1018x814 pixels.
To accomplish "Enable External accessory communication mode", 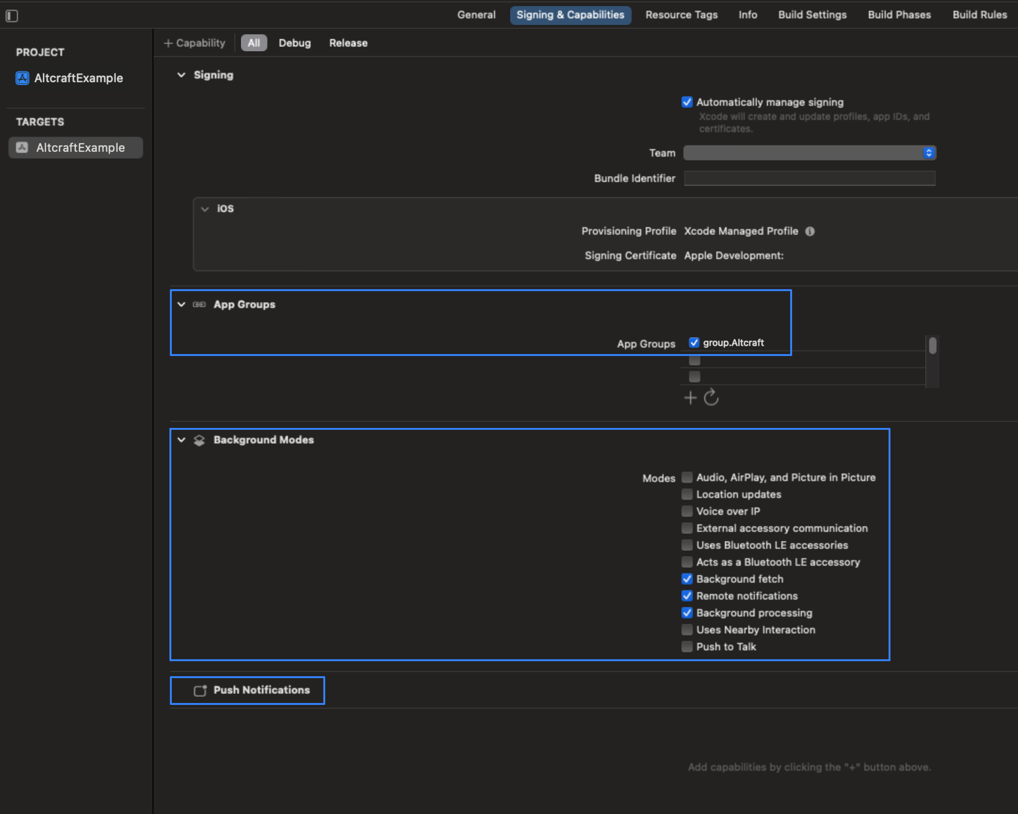I will 687,528.
